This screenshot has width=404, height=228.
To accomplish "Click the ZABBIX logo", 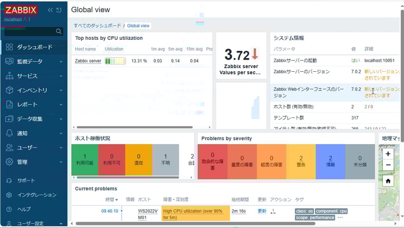I will 21,10.
